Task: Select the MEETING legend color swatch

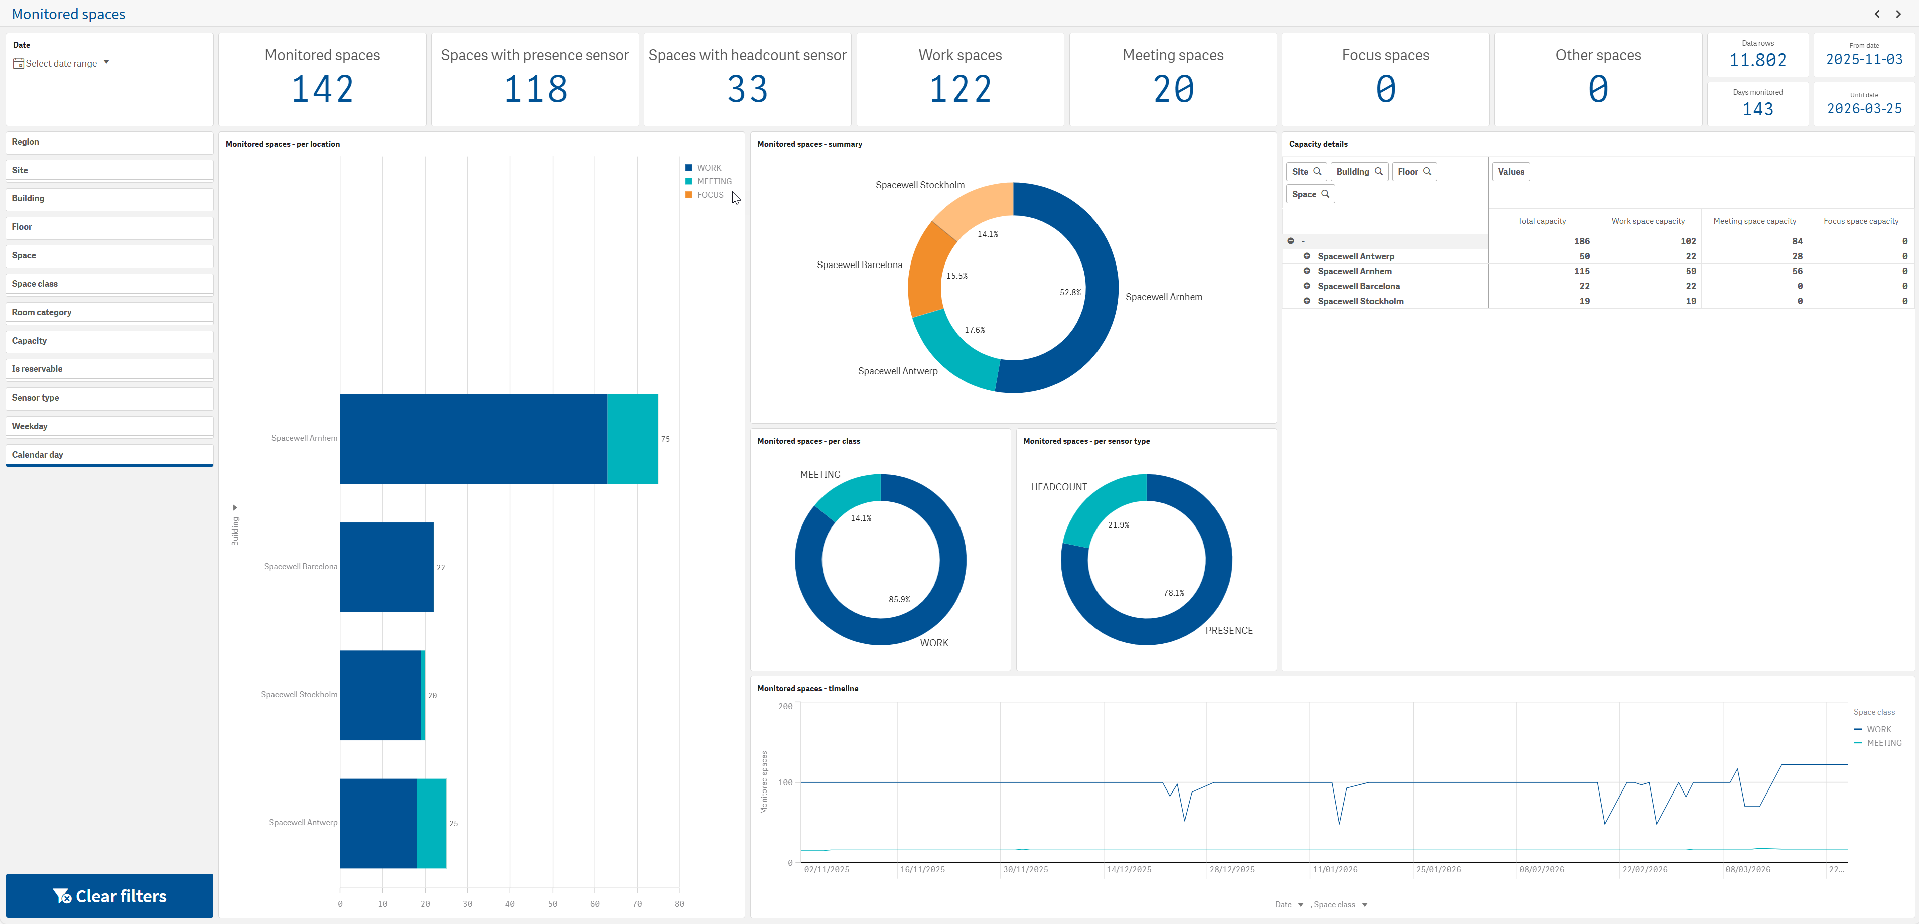Action: (689, 181)
